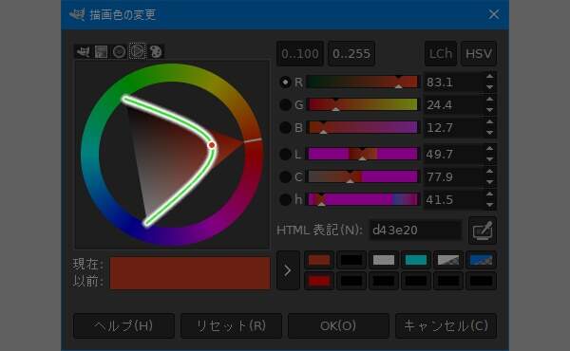Click the ヘルプ(H) help button

coord(123,326)
